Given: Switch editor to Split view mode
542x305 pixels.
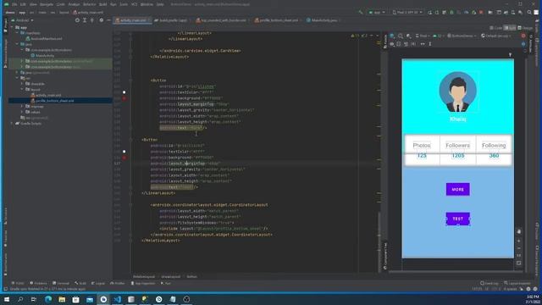Looking at the screenshot, I should (510, 28).
